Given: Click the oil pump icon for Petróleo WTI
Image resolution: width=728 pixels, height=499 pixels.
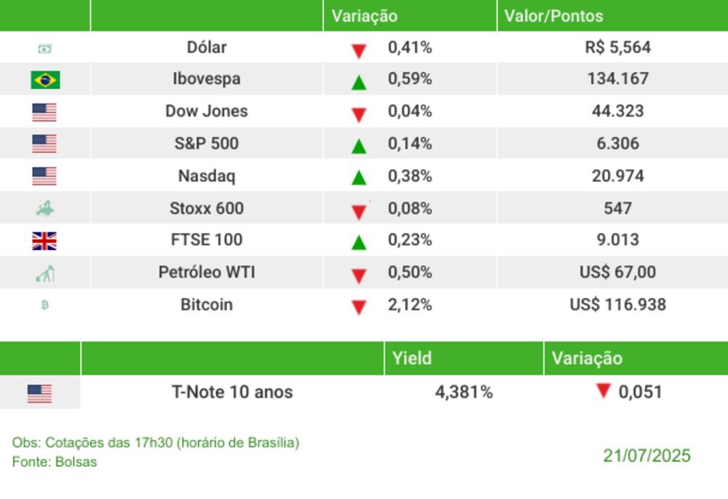Looking at the screenshot, I should 45,274.
